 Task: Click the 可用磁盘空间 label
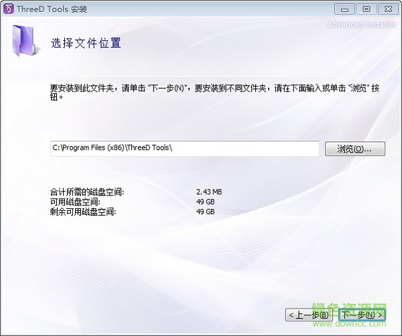[x=75, y=202]
